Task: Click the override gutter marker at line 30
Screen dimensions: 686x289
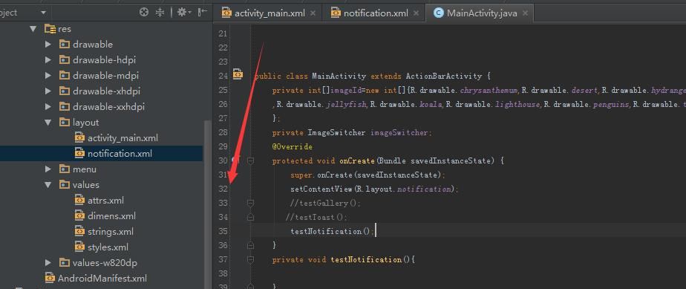Action: coord(235,160)
